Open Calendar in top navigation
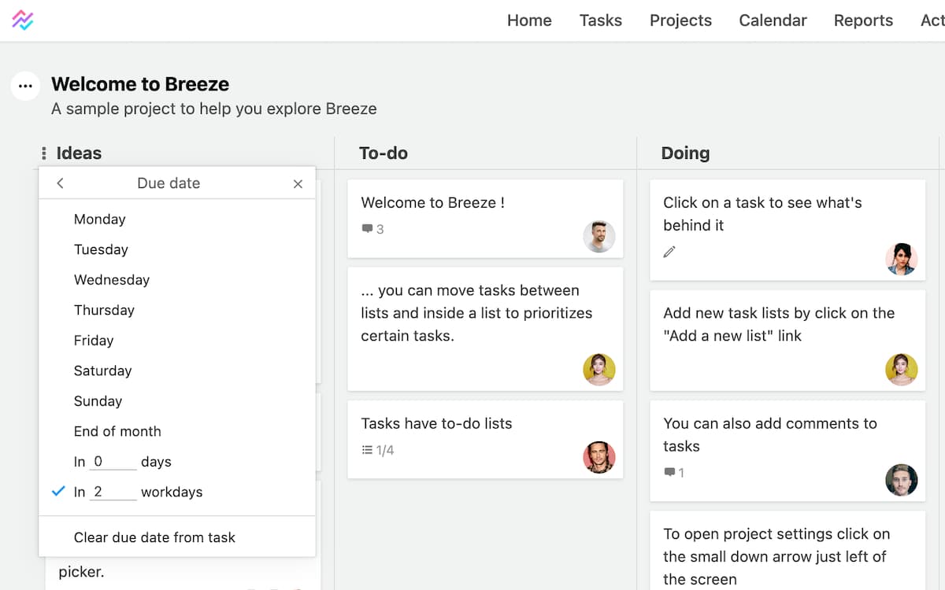 [773, 20]
